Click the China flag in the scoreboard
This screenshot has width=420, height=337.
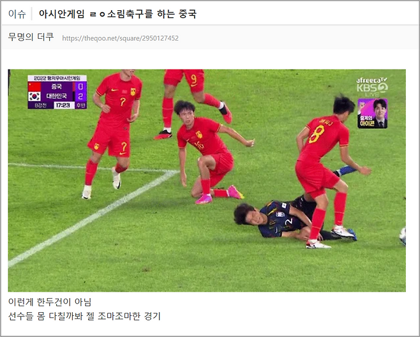(34, 87)
